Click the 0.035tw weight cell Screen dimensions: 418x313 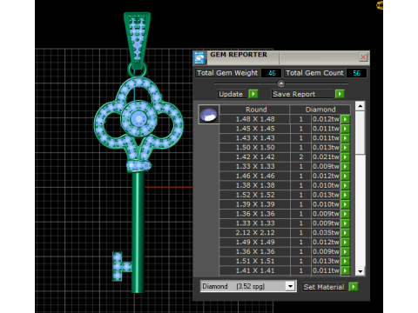coord(326,233)
